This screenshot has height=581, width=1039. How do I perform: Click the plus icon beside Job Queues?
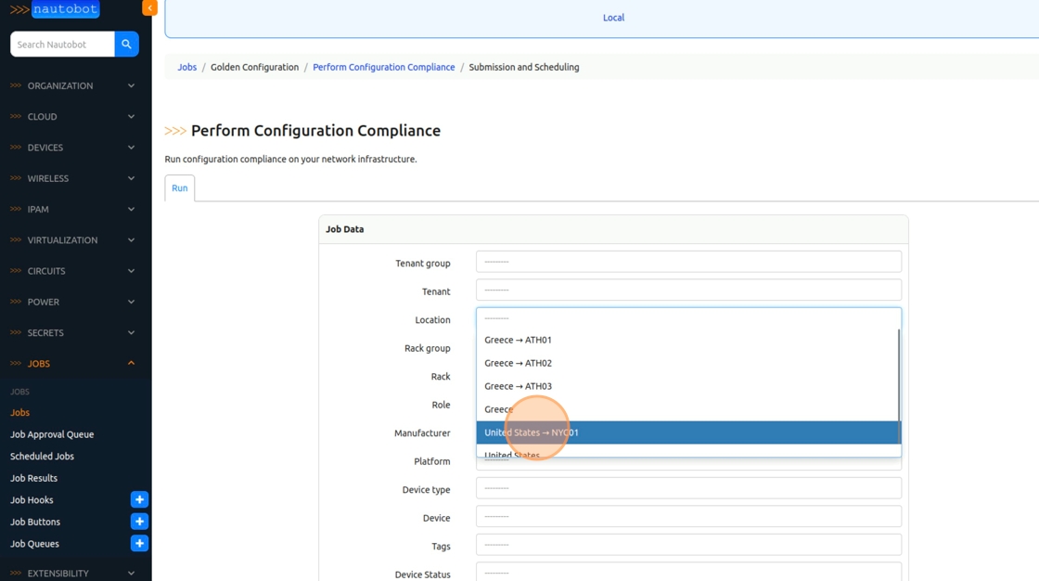pyautogui.click(x=139, y=544)
